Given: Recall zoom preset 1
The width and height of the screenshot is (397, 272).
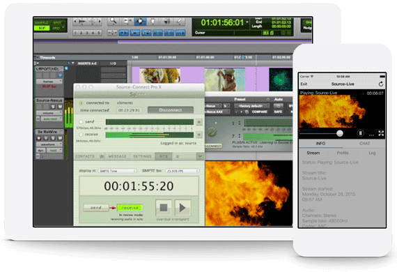Looking at the screenshot, I should (x=75, y=33).
